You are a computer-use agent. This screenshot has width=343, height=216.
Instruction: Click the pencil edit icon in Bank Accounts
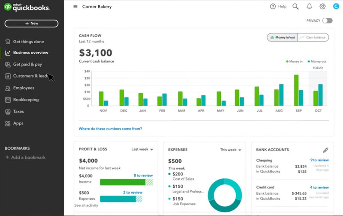[x=325, y=150]
